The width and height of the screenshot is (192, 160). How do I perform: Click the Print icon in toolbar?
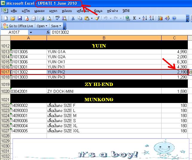coord(42,18)
